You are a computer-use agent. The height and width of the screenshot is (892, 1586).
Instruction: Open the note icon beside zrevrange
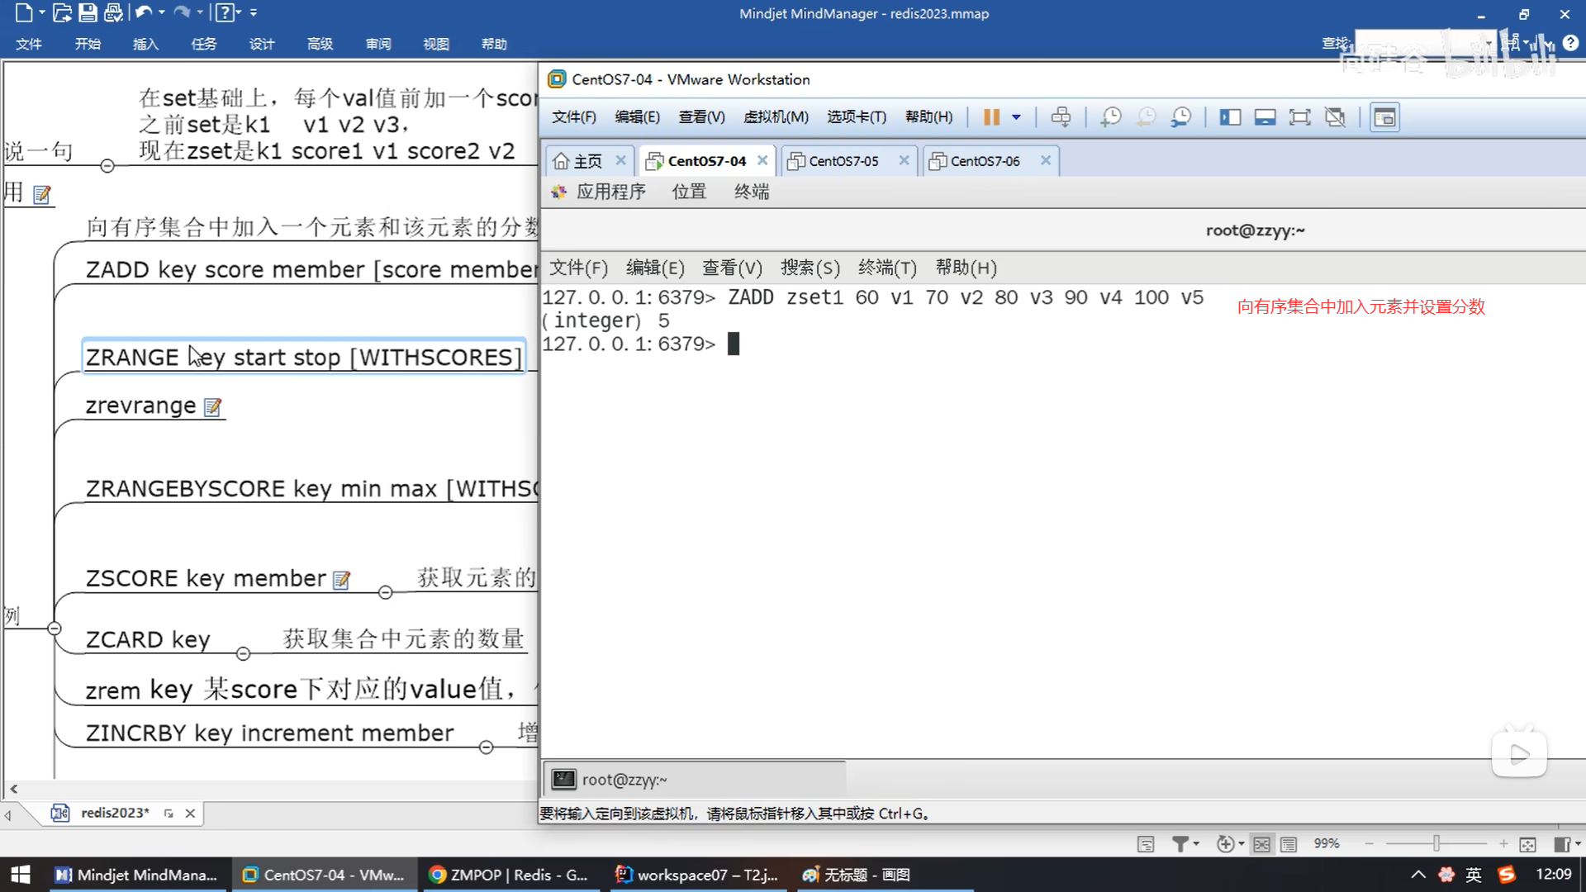click(213, 407)
